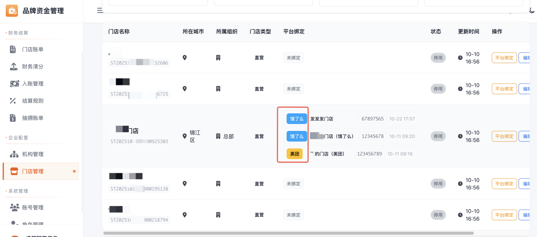This screenshot has width=537, height=237.
Task: Open 门店账单 in the sidebar
Action: (x=33, y=50)
